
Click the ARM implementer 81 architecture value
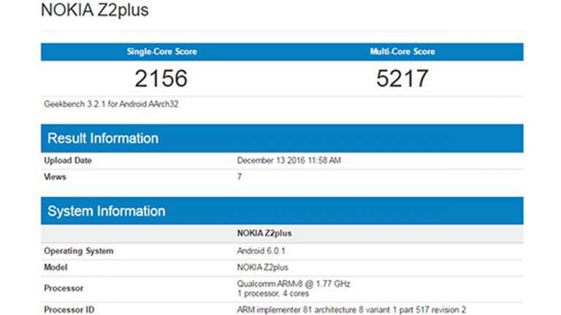tap(351, 310)
